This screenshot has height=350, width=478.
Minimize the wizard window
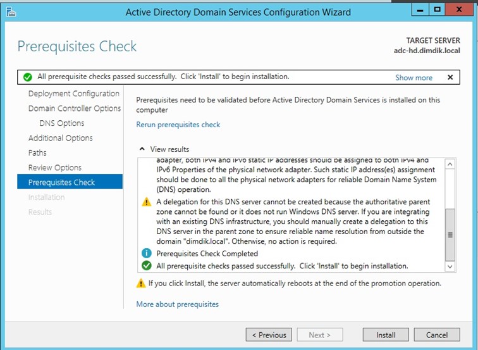click(420, 9)
